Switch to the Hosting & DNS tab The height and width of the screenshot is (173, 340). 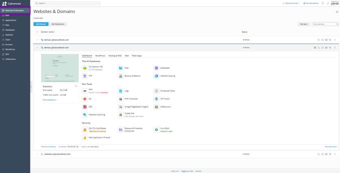[115, 56]
